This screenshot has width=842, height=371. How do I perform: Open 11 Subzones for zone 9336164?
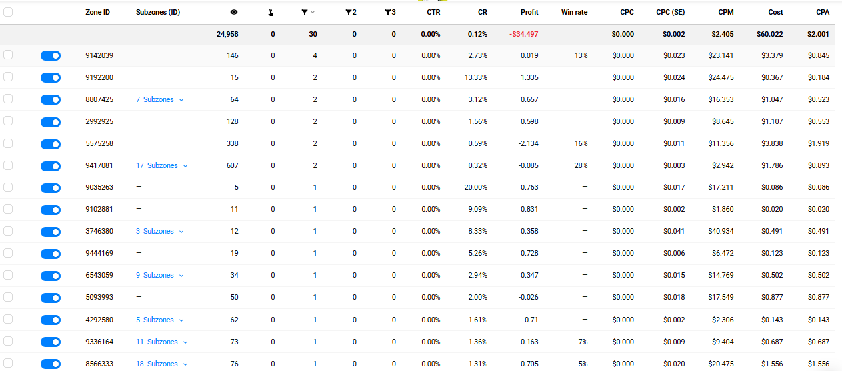[162, 342]
